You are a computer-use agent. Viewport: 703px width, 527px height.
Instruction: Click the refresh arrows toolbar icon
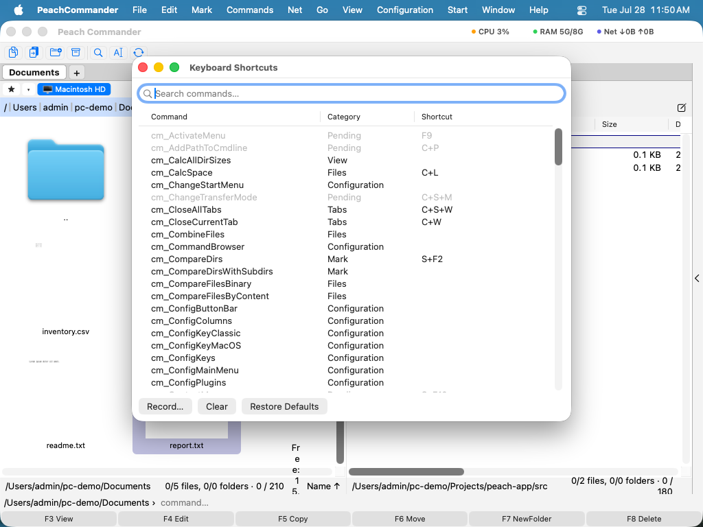click(139, 52)
